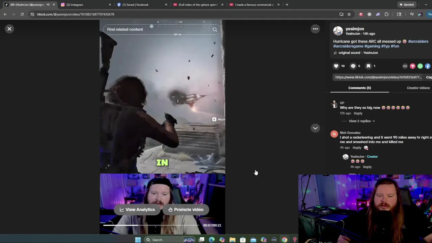Open the red record extension icon

361,14
